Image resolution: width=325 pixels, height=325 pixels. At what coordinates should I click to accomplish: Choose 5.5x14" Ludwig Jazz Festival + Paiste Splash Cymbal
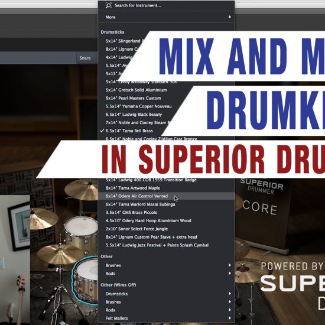pos(157,245)
